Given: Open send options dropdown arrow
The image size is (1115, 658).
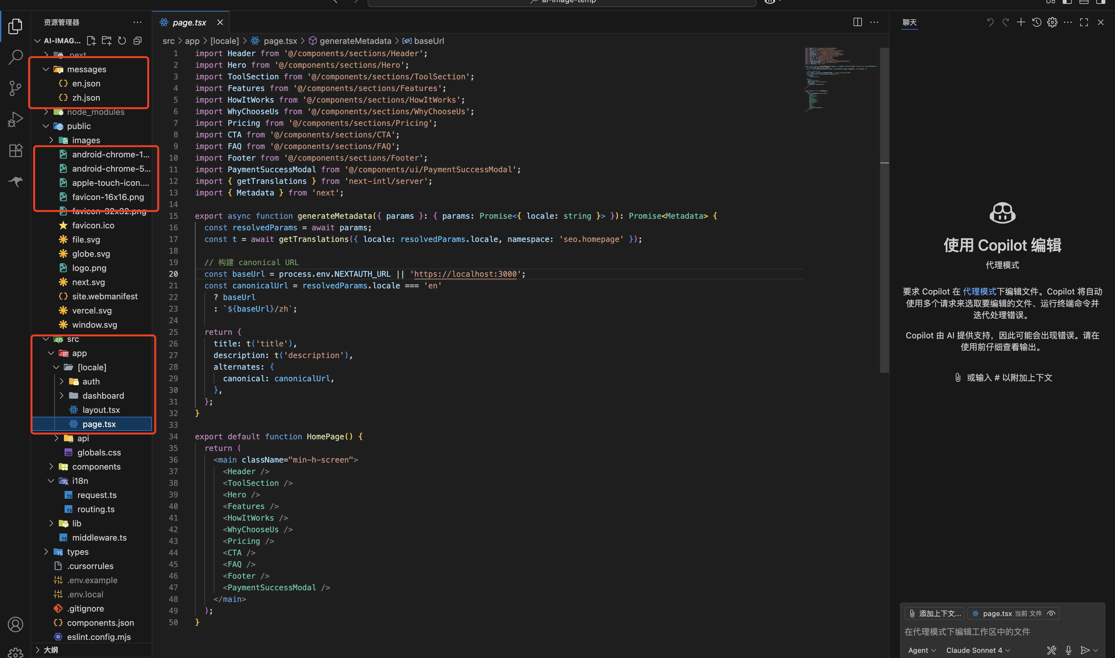Looking at the screenshot, I should tap(1096, 650).
